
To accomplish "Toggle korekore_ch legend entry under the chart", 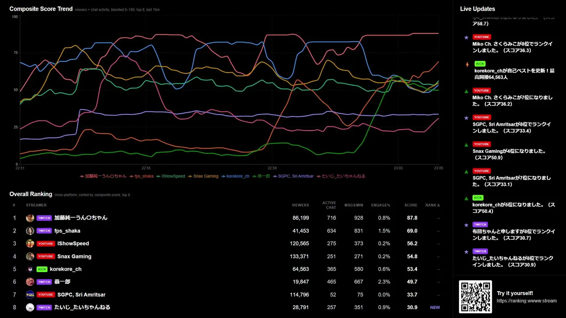I will 235,176.
